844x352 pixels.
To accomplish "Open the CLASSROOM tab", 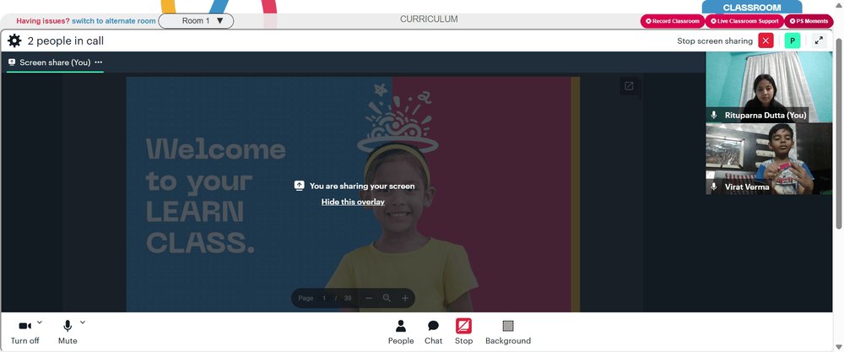I will [x=751, y=8].
